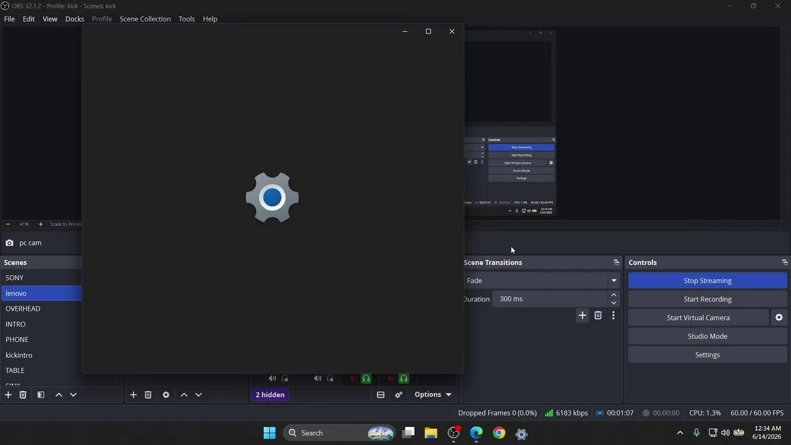Select the OVERHEAD scene
Screen dimensions: 791x445
pos(41,309)
